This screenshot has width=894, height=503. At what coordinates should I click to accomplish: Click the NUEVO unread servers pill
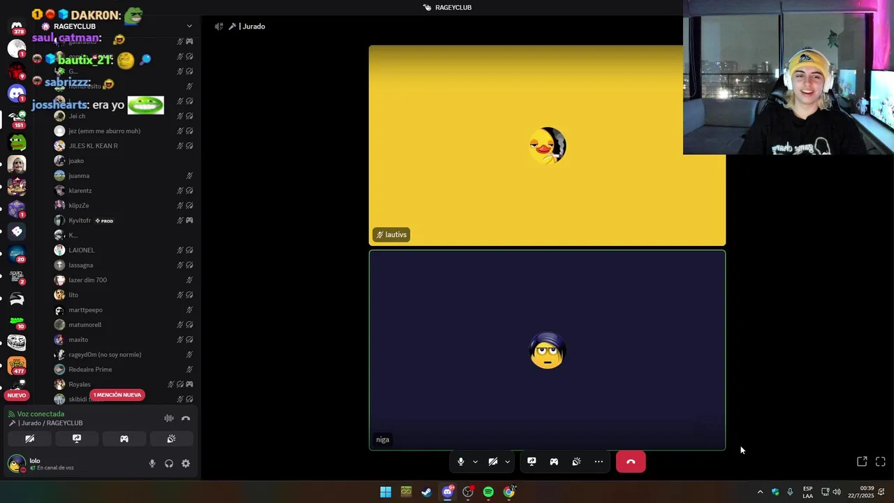click(17, 395)
